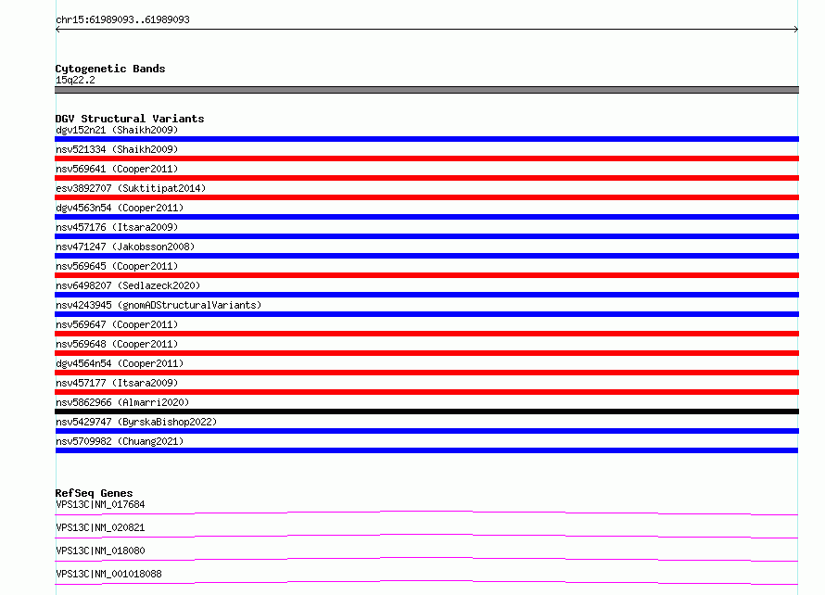
Task: Click the DGV Structural Variants track title
Action: pyautogui.click(x=130, y=119)
